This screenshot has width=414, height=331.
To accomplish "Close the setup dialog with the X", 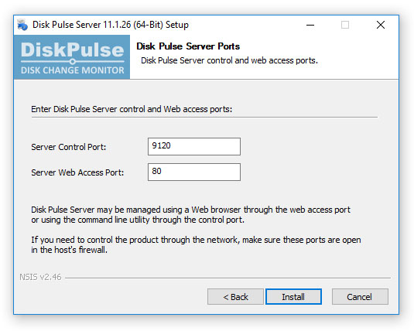I will point(381,25).
